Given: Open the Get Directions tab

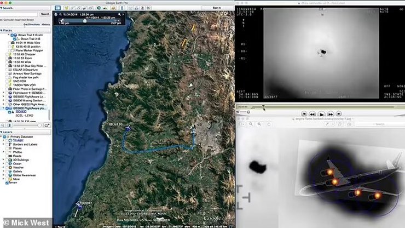Looking at the screenshot, I should [x=31, y=25].
